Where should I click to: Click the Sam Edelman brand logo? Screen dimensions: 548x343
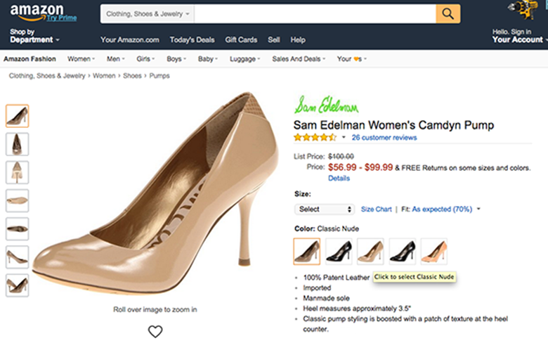pos(326,106)
